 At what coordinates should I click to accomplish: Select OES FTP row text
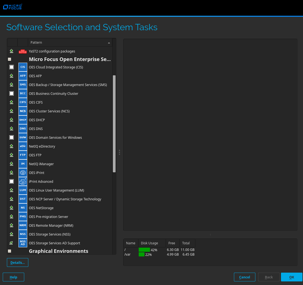[x=35, y=155]
